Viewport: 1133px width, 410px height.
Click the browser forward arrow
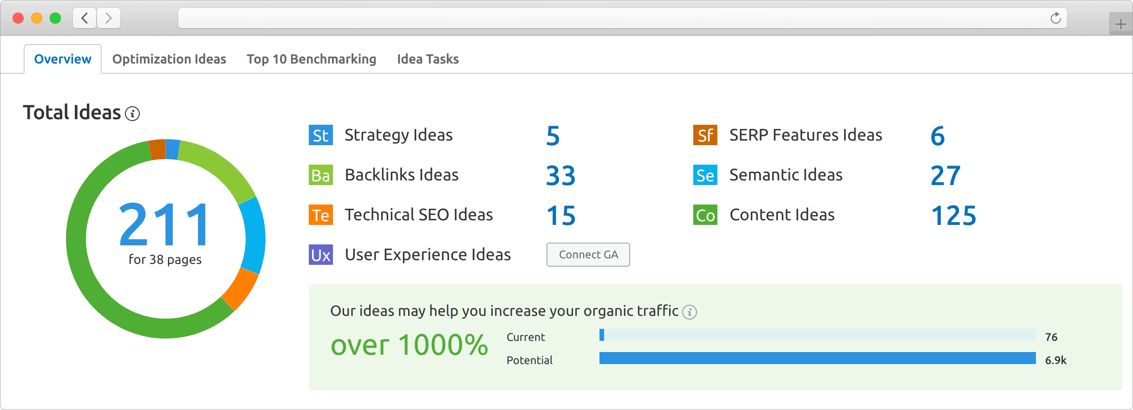[109, 18]
